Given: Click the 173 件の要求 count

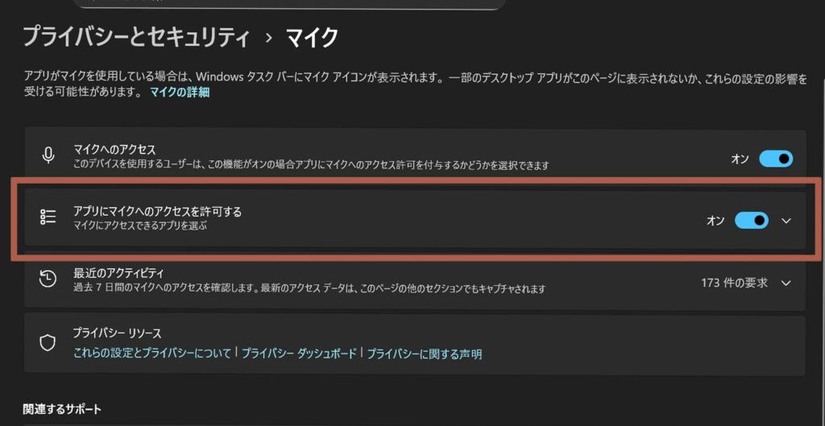Looking at the screenshot, I should pyautogui.click(x=734, y=283).
